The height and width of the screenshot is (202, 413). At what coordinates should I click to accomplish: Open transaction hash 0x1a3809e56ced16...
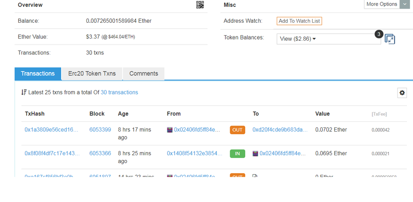[52, 130]
